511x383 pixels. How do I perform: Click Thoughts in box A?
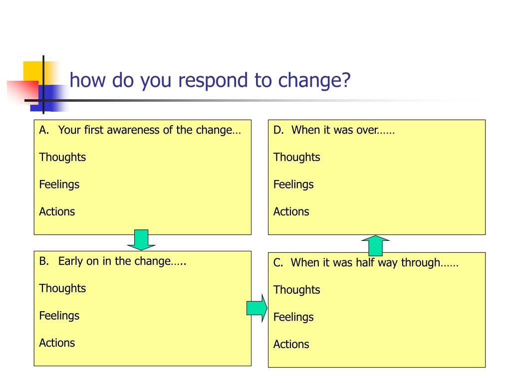(x=62, y=157)
